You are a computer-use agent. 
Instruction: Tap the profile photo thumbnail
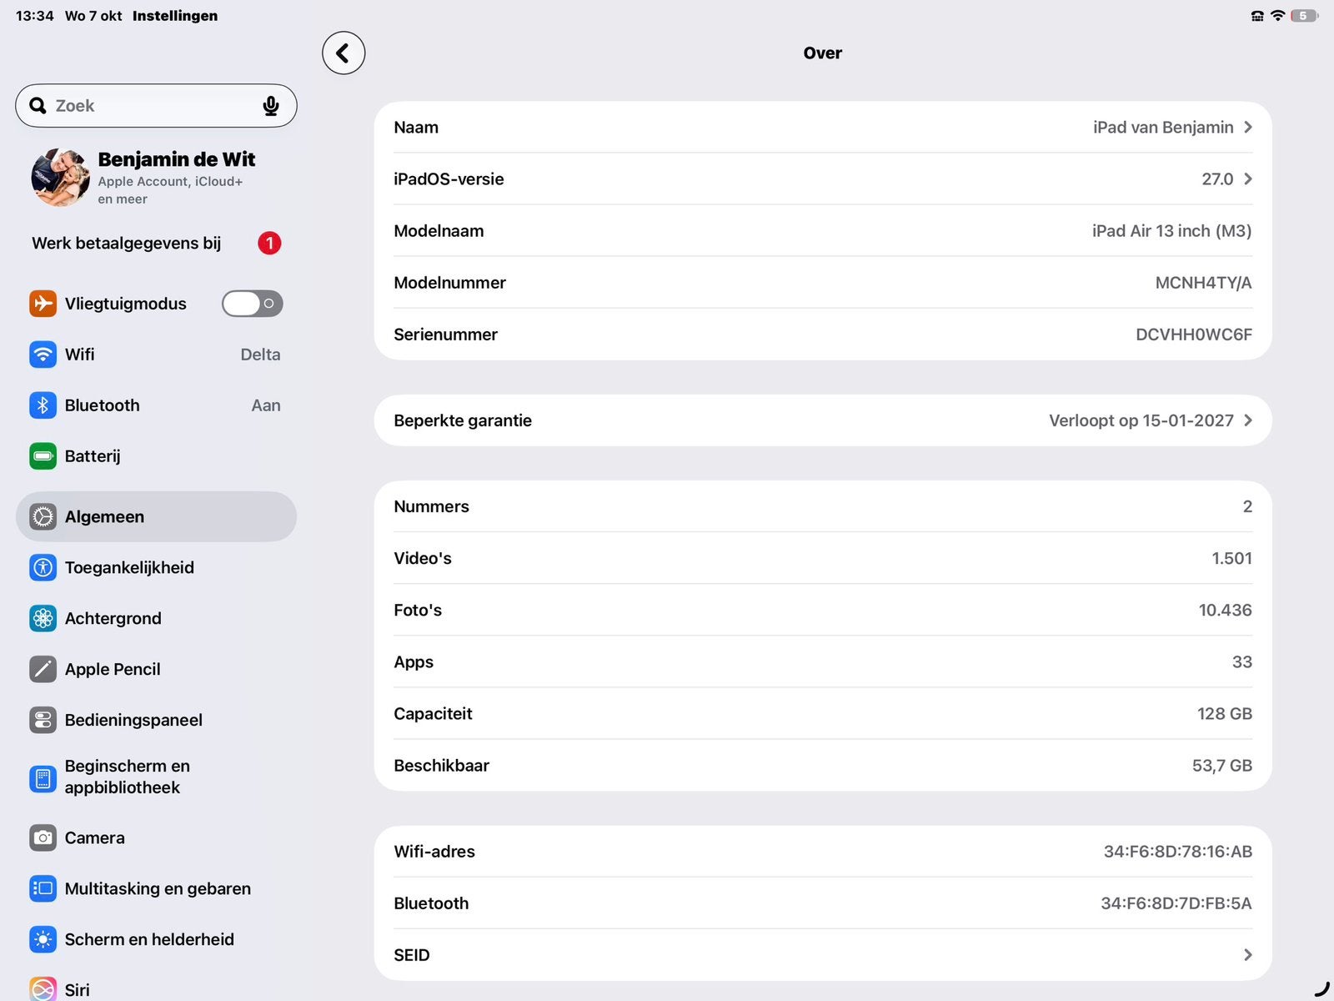(x=60, y=178)
